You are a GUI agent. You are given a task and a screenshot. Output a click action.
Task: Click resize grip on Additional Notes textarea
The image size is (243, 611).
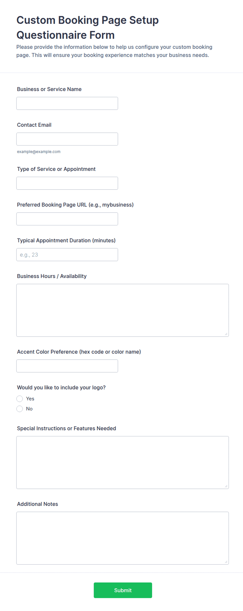pos(226,562)
